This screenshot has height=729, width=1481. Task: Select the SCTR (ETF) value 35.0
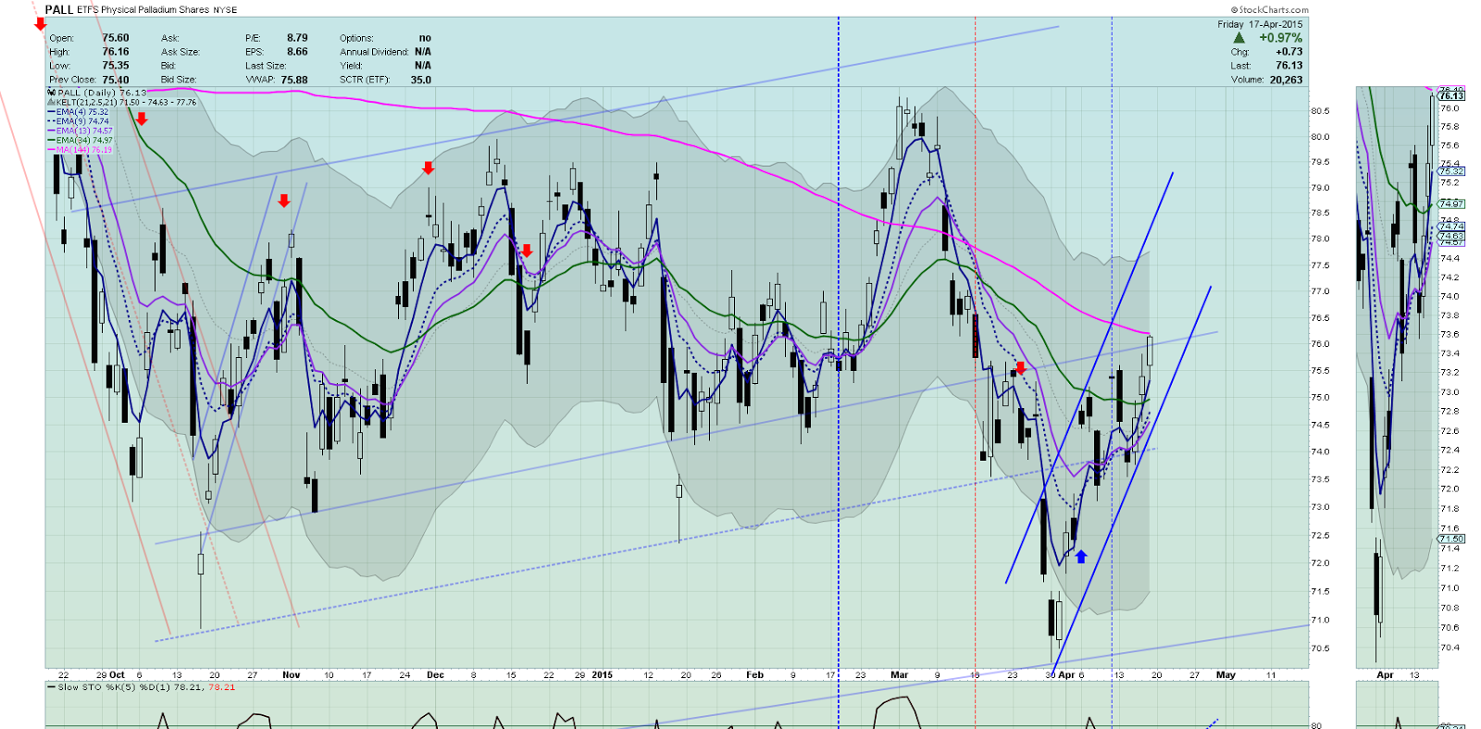421,80
